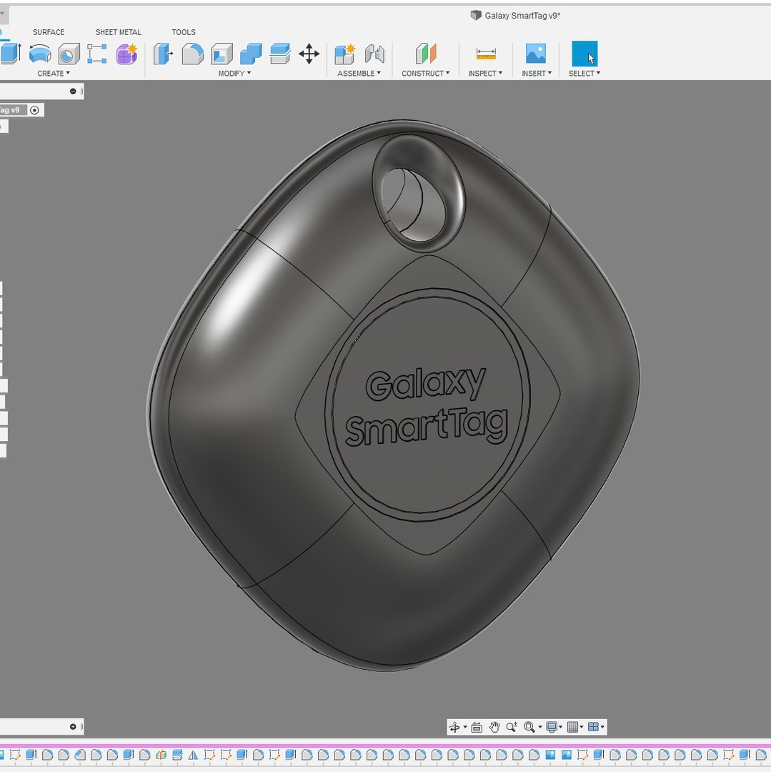
Task: Switch to the SURFACE tab
Action: (48, 32)
